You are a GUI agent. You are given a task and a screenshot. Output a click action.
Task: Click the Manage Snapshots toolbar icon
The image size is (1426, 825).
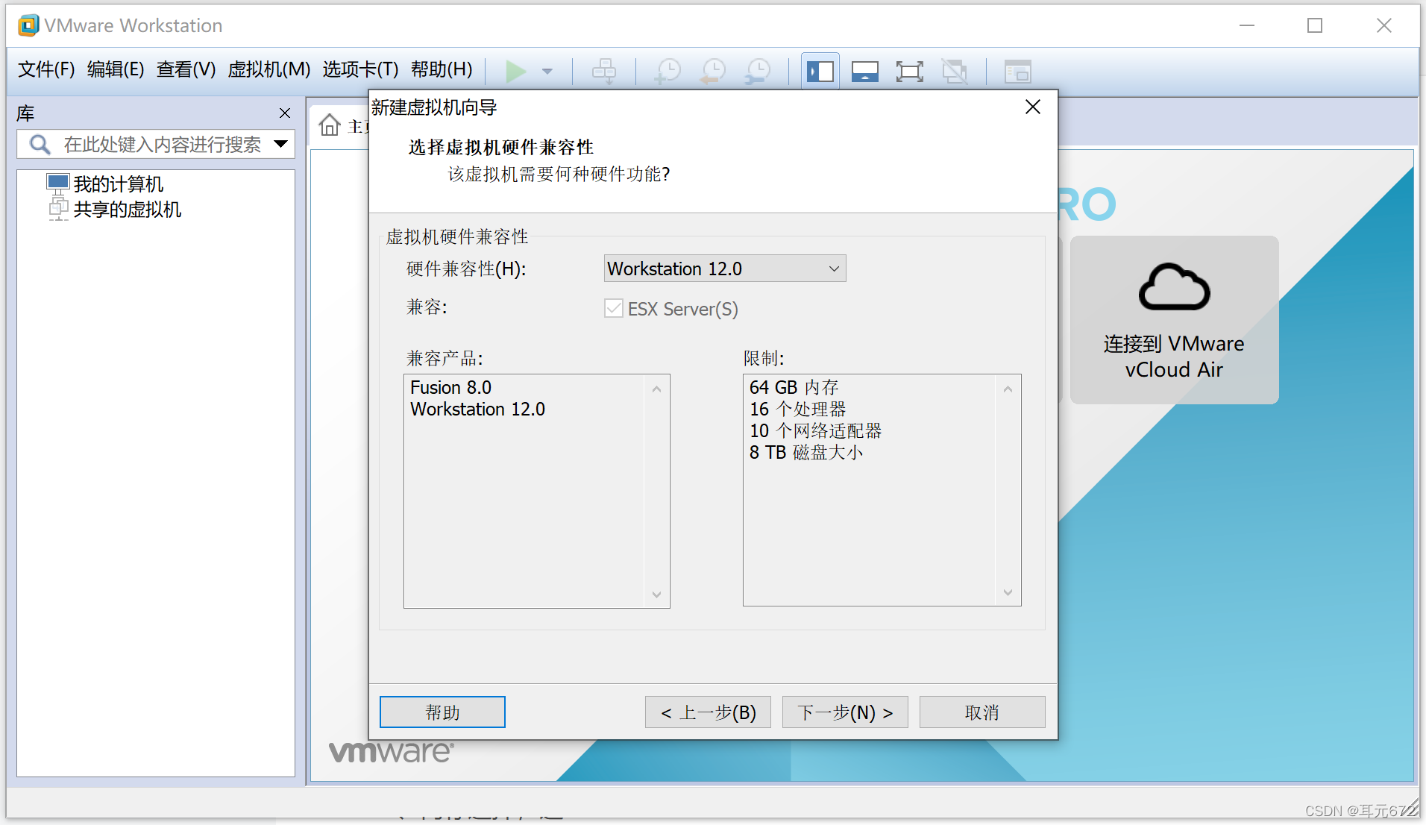tap(758, 72)
